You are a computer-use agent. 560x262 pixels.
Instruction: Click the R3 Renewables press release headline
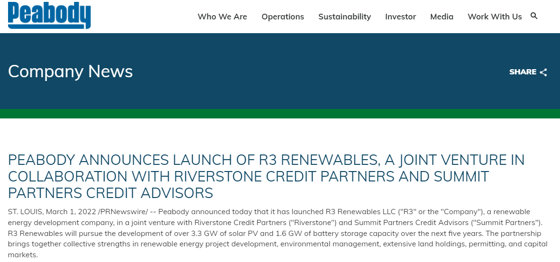(x=266, y=176)
